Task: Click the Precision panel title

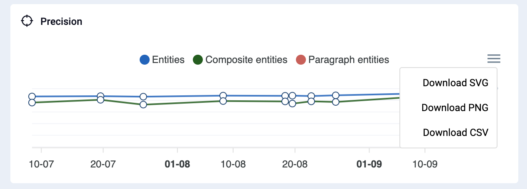Action: [61, 22]
